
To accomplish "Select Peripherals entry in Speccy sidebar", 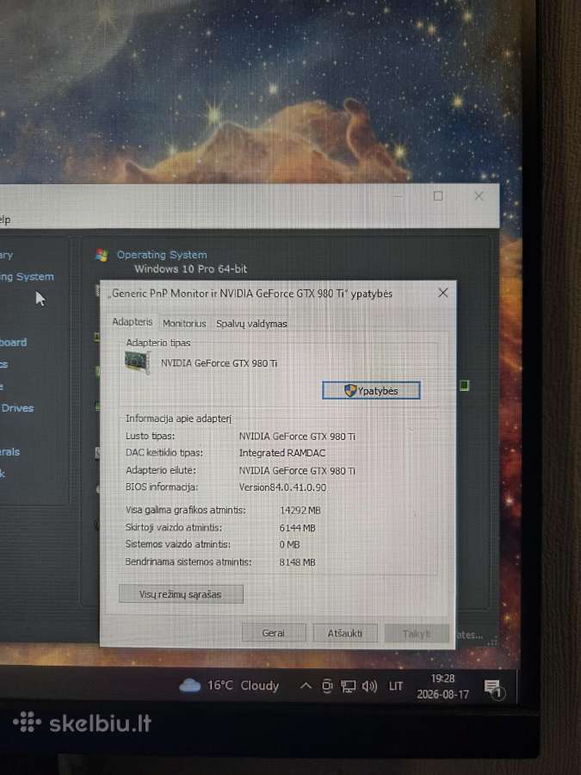I will click(x=9, y=452).
